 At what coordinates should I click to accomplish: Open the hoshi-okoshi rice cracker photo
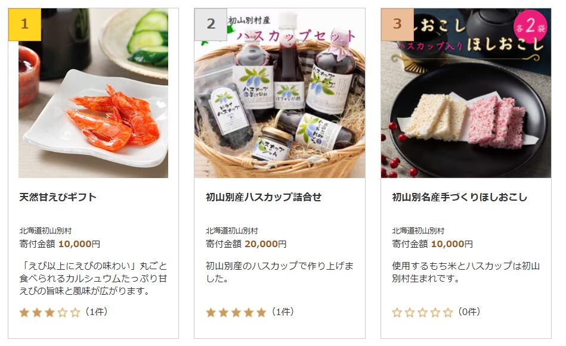tap(466, 93)
